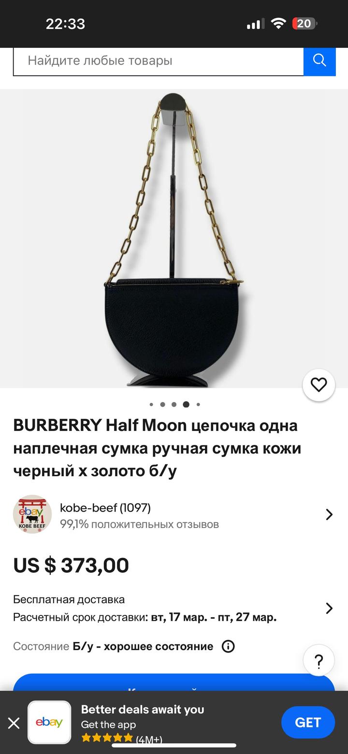The height and width of the screenshot is (754, 348).
Task: Dismiss the eBay app banner
Action: coord(14,723)
